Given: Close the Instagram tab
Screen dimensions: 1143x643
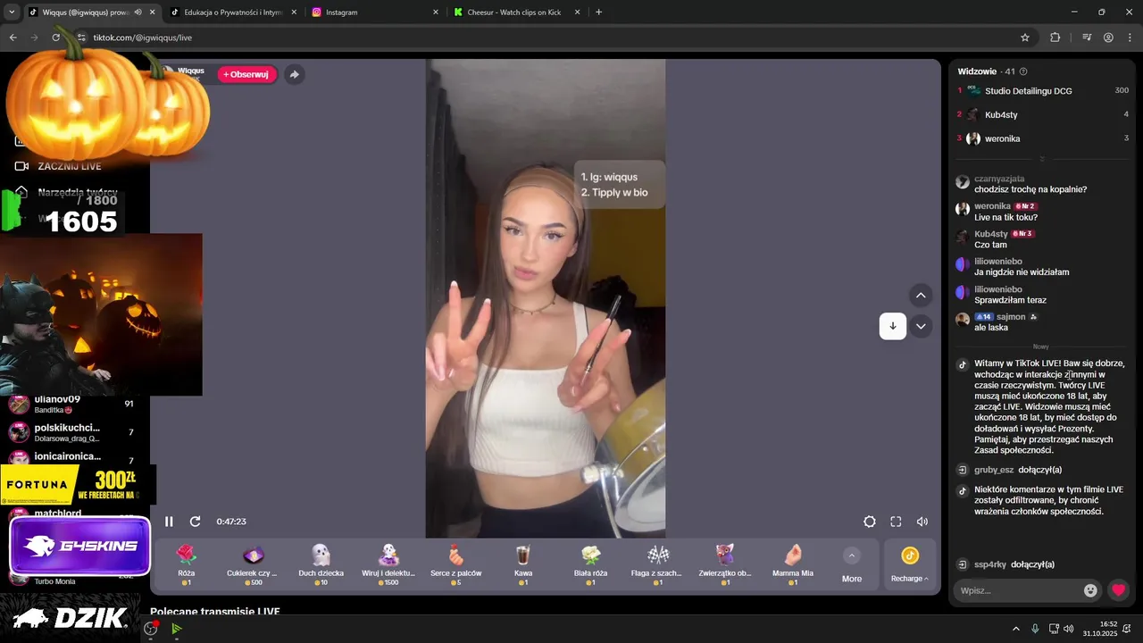Looking at the screenshot, I should tap(436, 13).
